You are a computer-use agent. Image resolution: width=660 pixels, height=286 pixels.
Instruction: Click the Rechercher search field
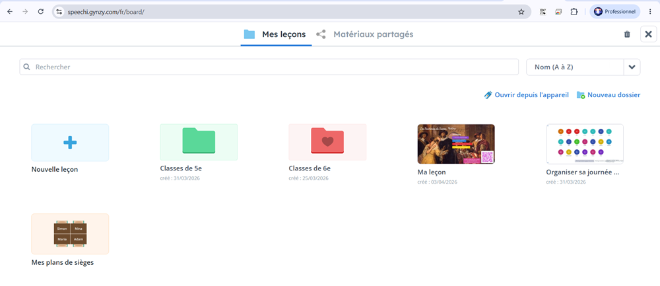[269, 67]
